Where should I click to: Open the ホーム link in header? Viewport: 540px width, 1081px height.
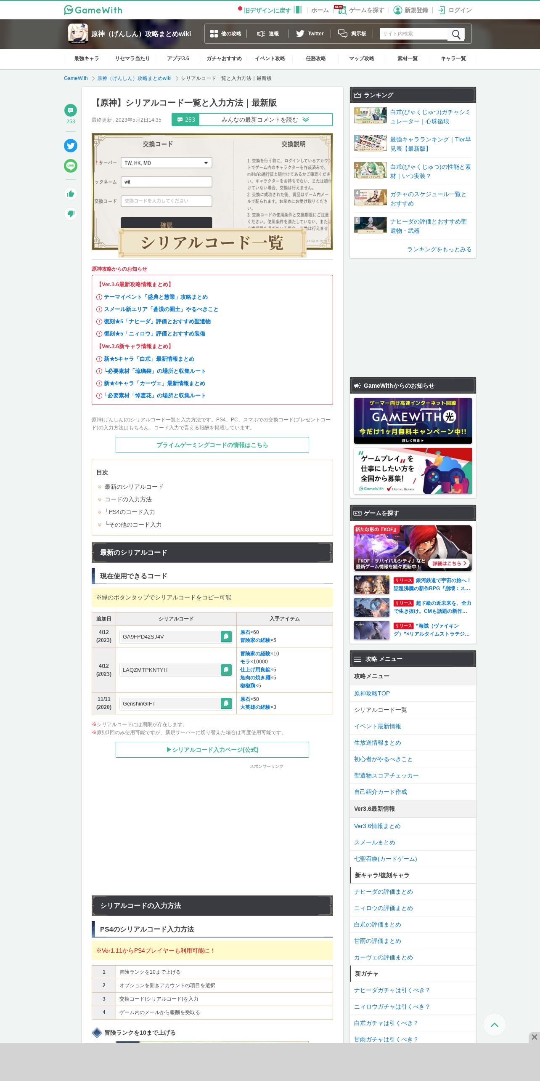320,10
